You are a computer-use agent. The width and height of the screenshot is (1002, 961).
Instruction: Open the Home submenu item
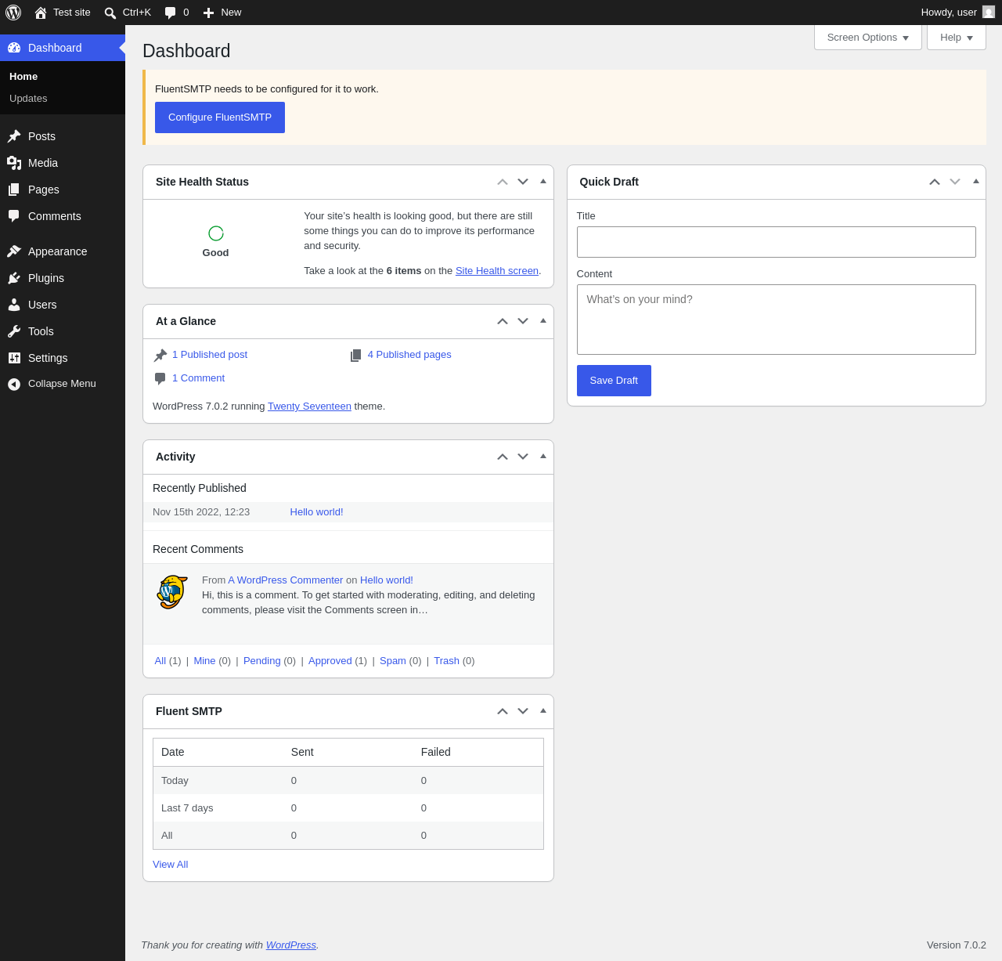click(x=23, y=77)
